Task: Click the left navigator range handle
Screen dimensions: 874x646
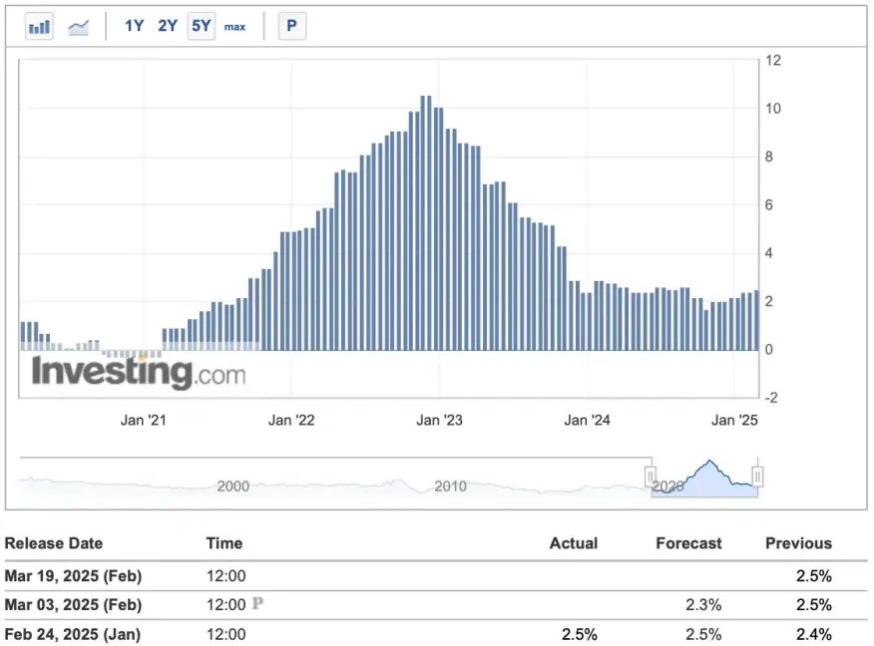Action: pos(651,478)
